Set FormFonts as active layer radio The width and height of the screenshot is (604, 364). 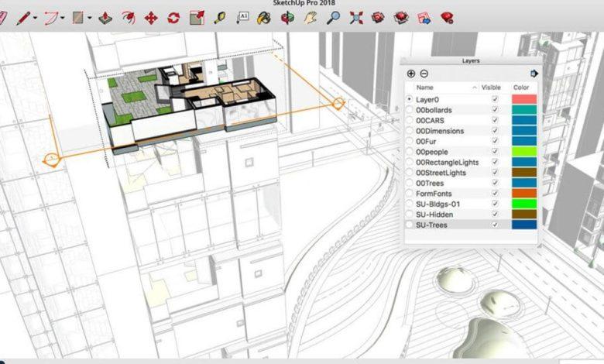[410, 194]
